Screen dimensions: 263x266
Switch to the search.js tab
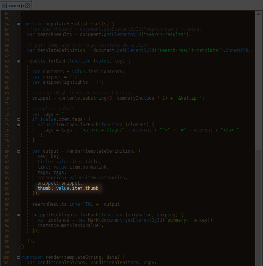(x=16, y=6)
